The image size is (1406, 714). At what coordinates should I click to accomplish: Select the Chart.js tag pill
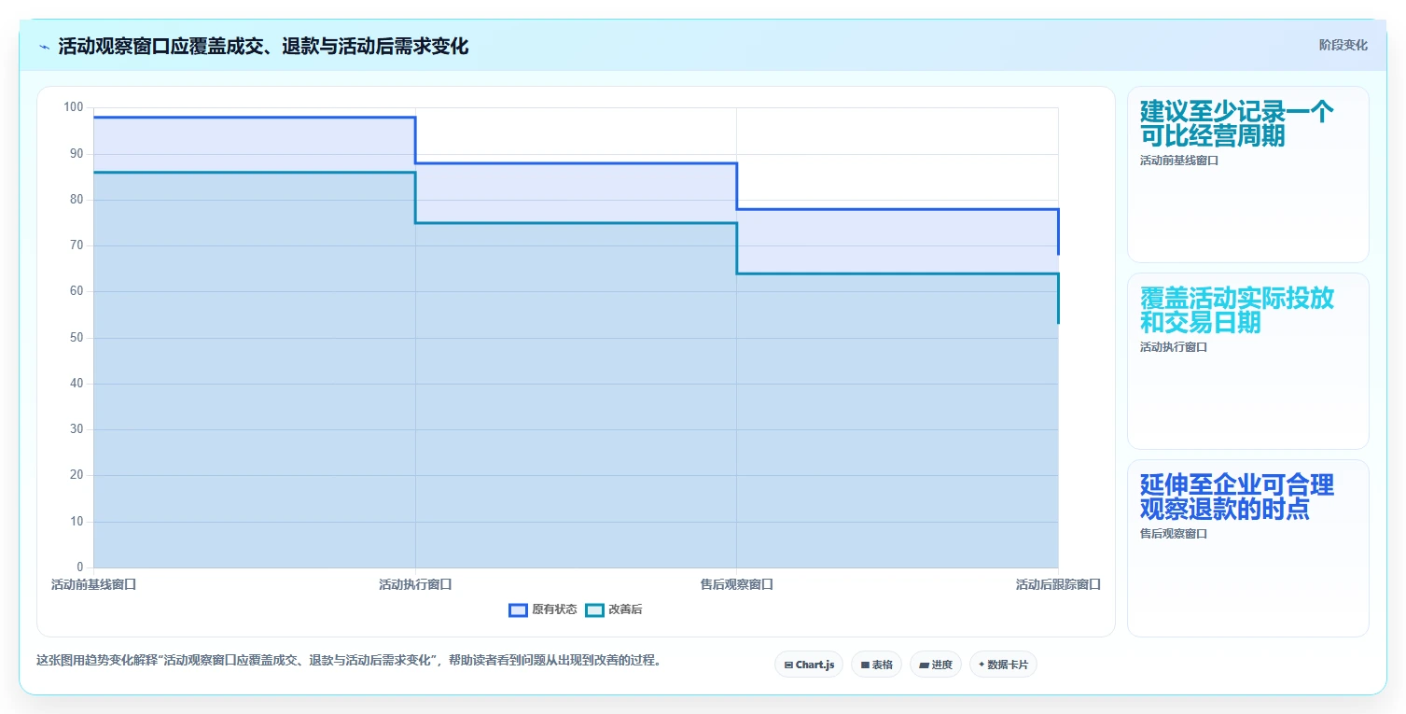tap(809, 665)
